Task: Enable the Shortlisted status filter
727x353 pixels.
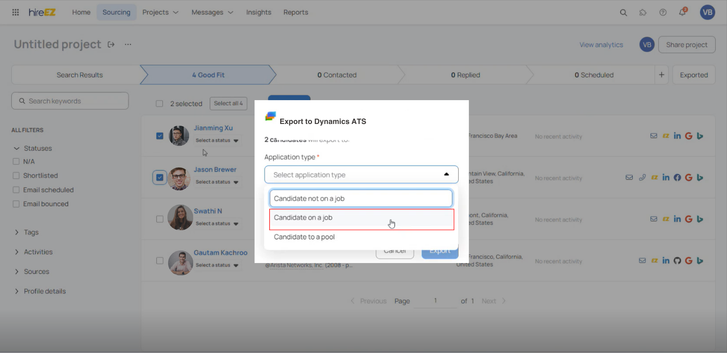Action: coord(16,175)
